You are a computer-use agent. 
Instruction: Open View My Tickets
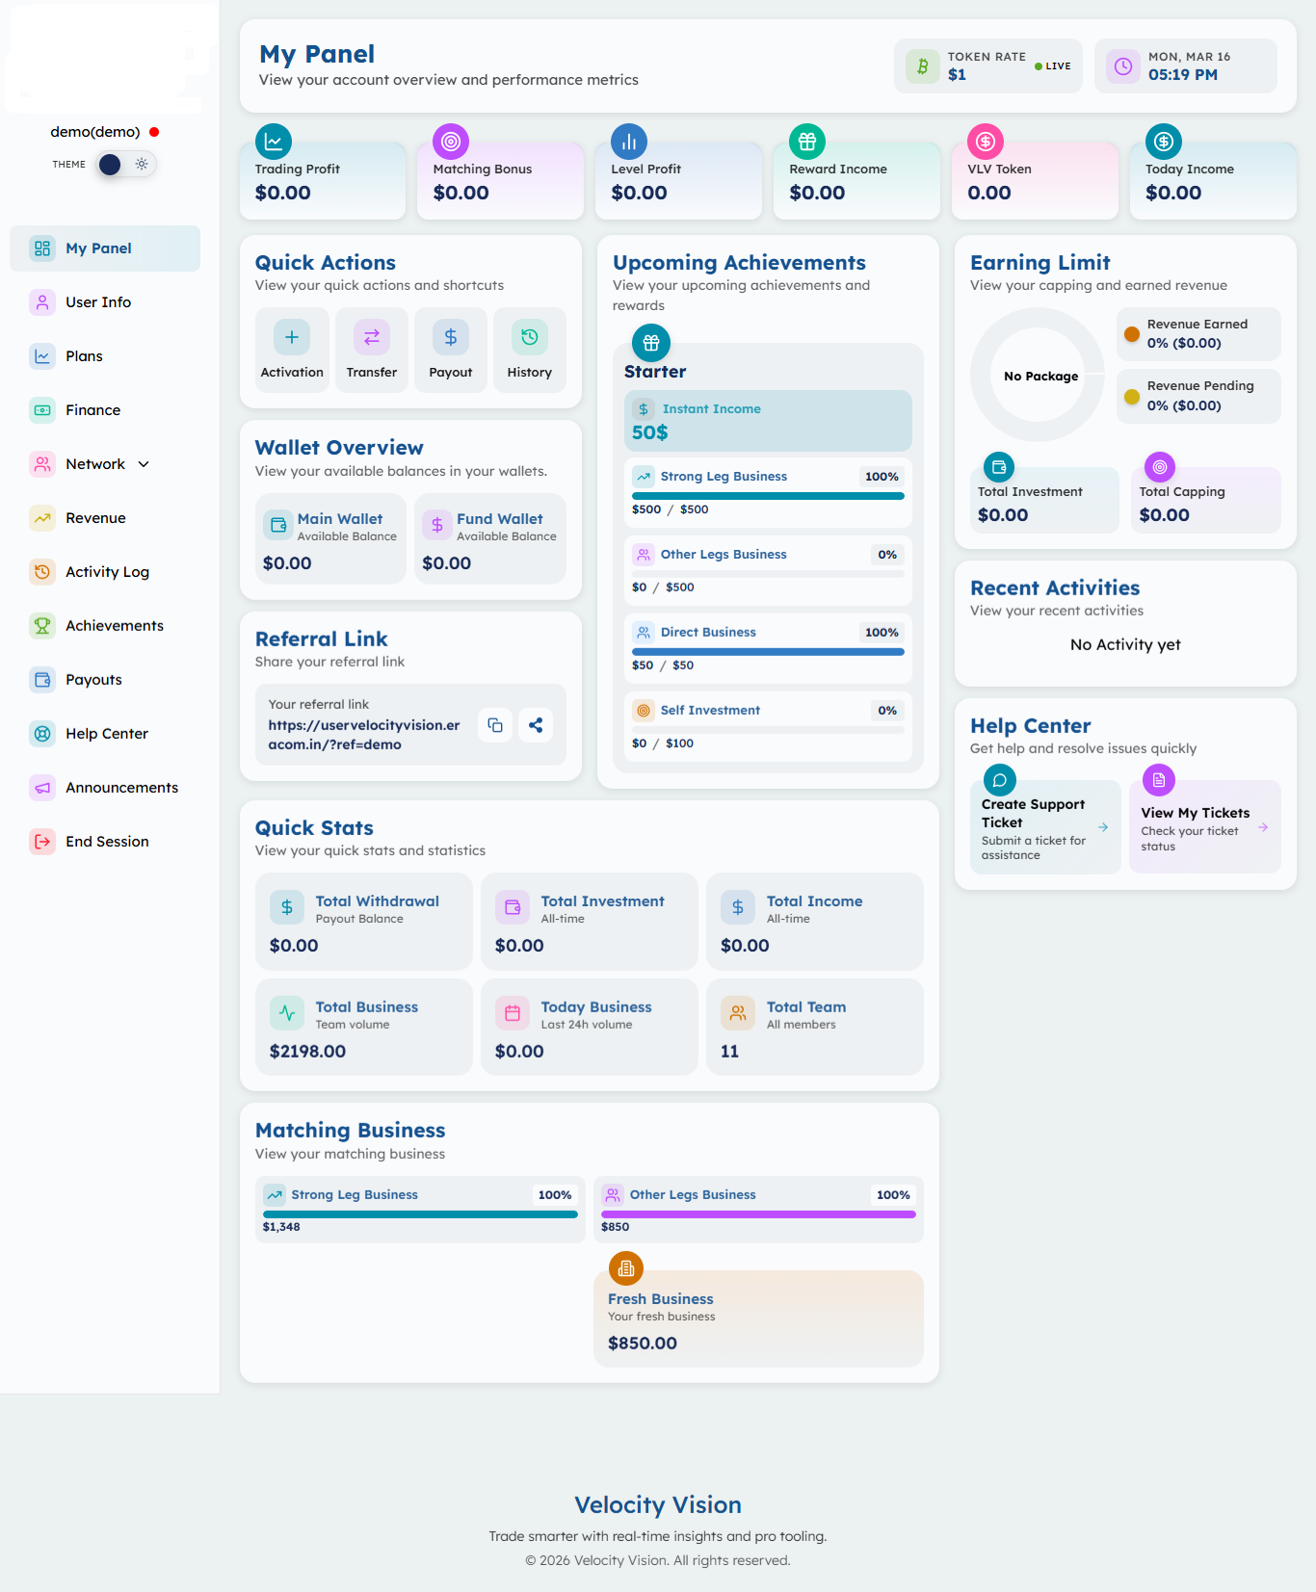1204,828
